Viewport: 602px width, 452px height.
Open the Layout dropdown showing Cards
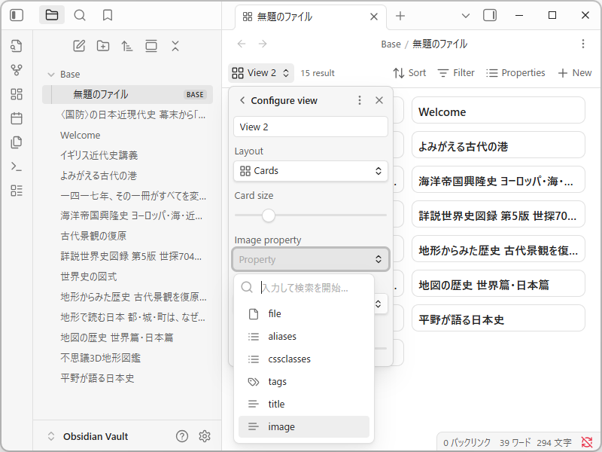[x=310, y=170]
